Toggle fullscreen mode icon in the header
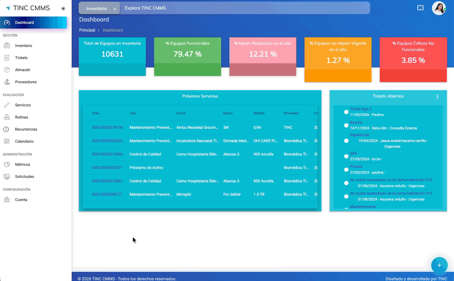 pyautogui.click(x=421, y=8)
